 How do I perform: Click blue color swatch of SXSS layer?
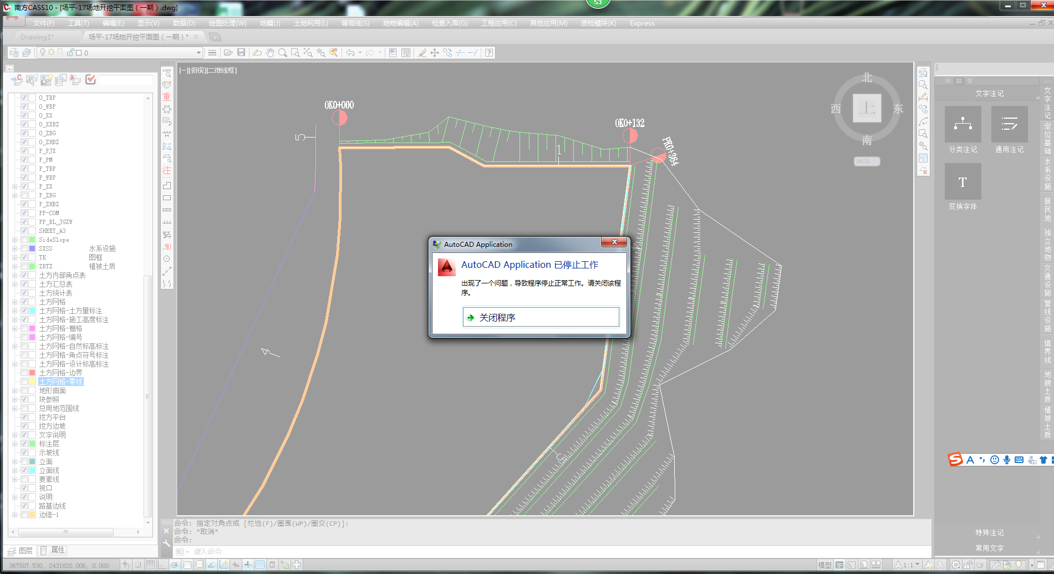click(x=32, y=248)
